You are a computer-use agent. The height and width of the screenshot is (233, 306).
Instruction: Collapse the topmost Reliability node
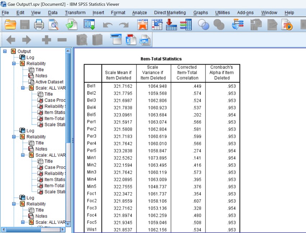(x=14, y=64)
